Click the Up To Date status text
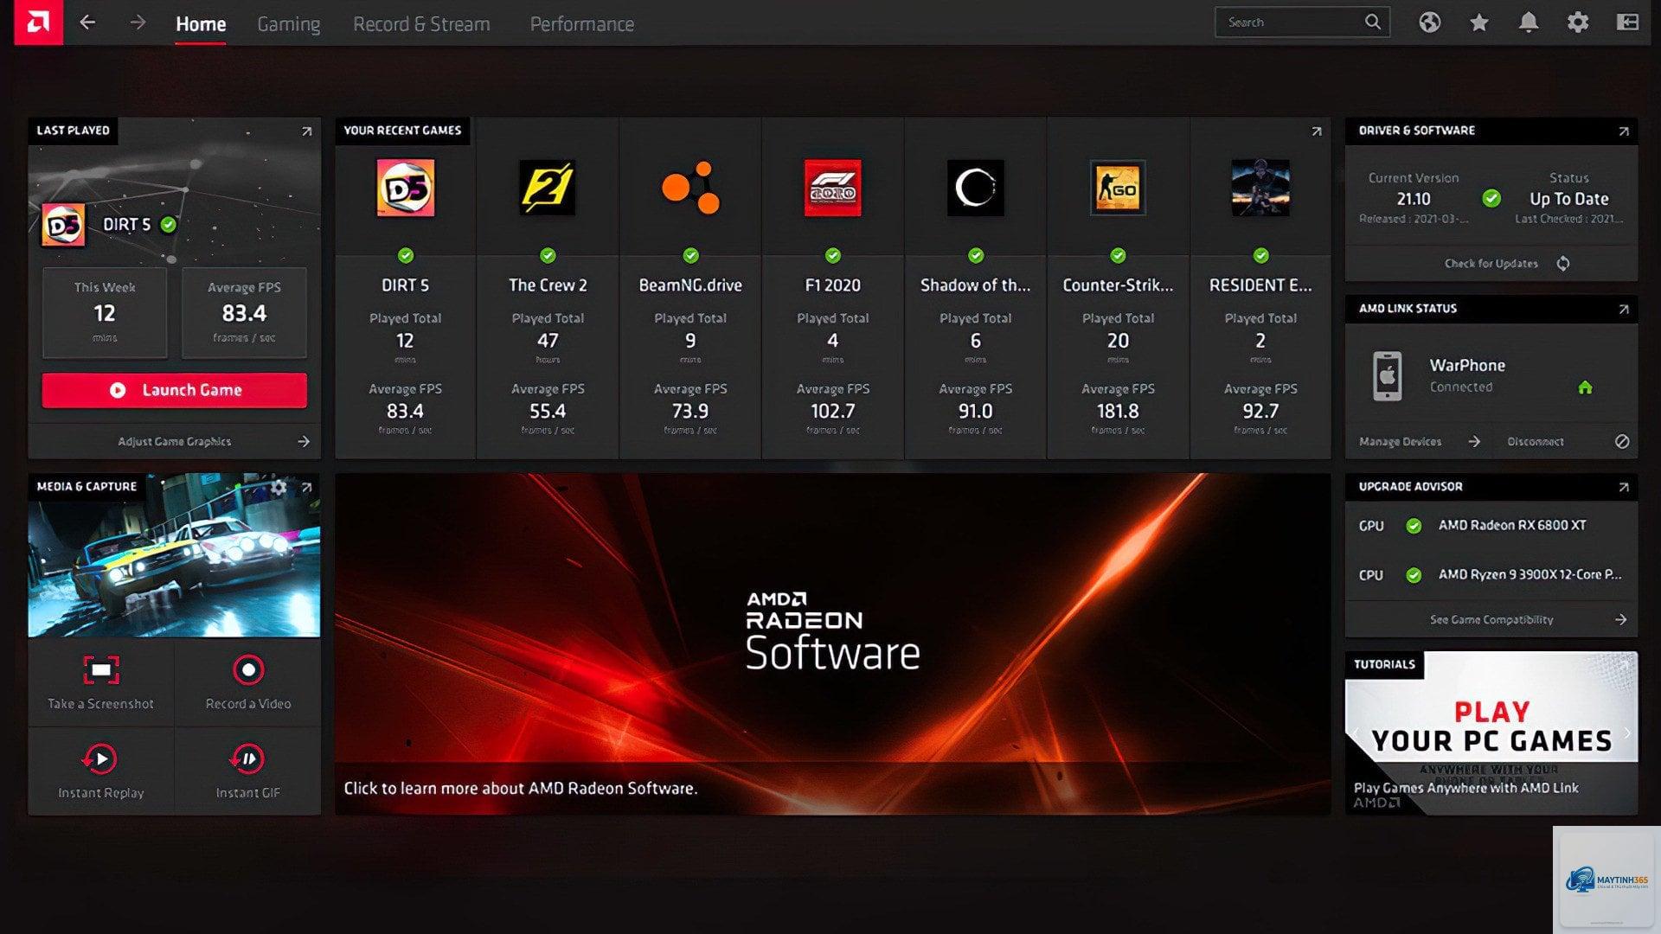Viewport: 1661px width, 934px height. [x=1568, y=199]
